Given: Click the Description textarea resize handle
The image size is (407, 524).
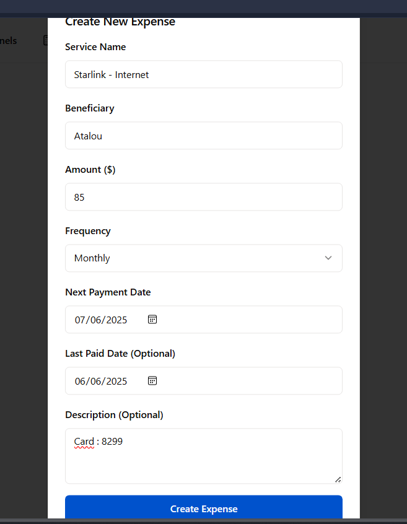Looking at the screenshot, I should tap(338, 479).
